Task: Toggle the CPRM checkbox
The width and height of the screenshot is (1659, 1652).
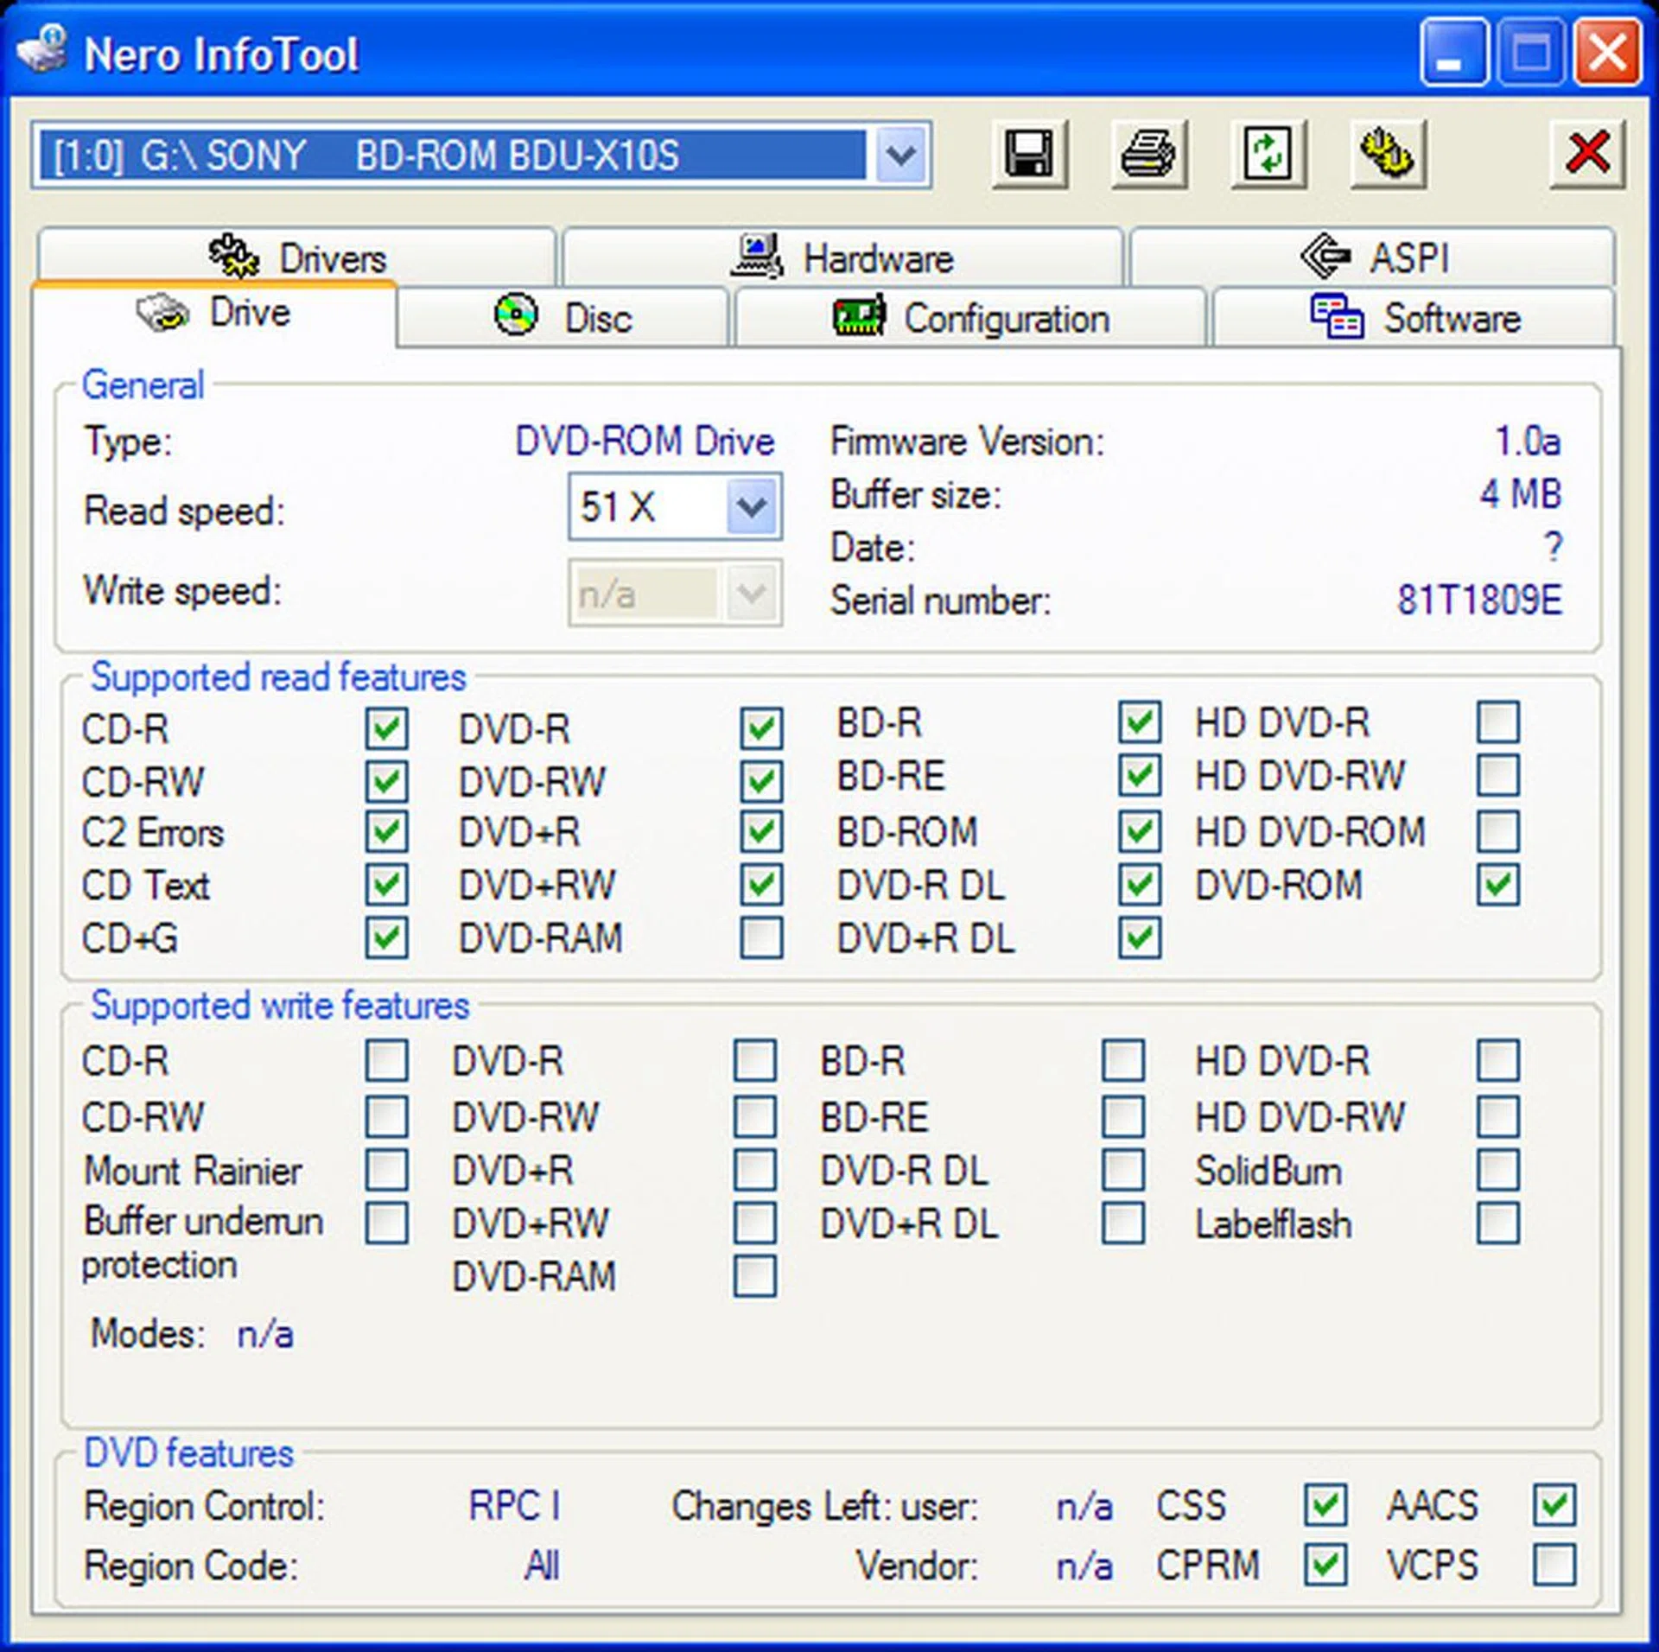Action: coord(1325,1565)
